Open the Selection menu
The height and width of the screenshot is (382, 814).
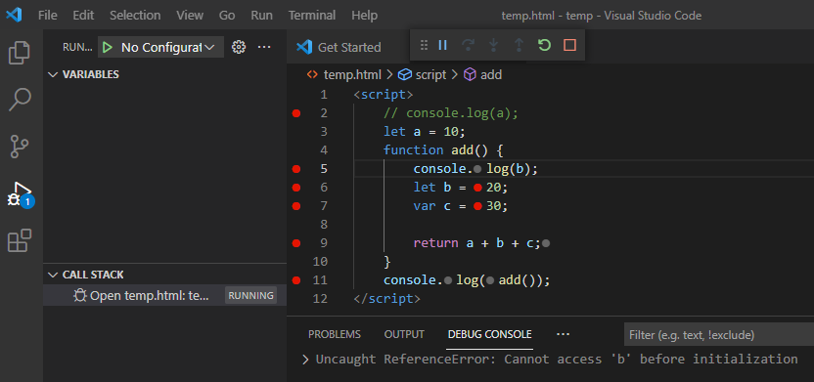[x=135, y=15]
